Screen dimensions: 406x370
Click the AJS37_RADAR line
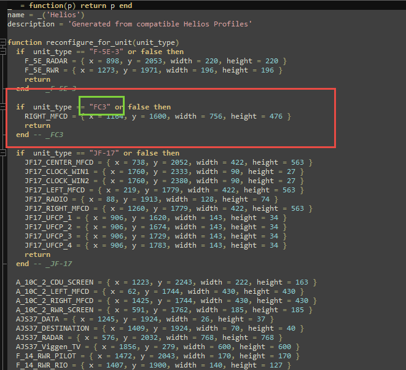[149, 337]
